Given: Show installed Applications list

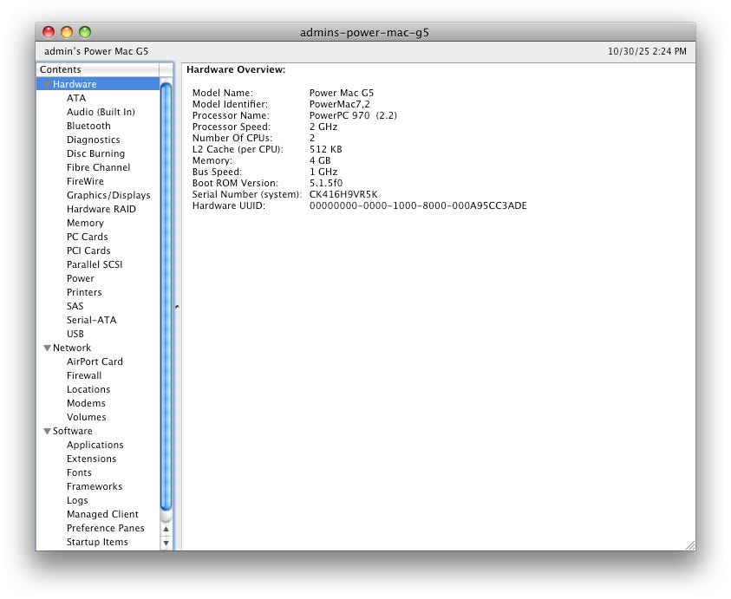Looking at the screenshot, I should [x=95, y=445].
